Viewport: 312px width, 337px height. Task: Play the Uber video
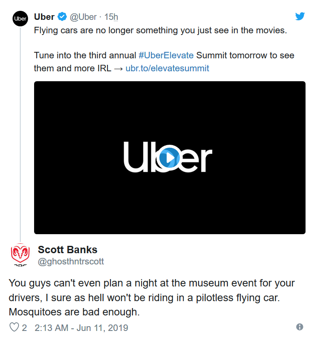point(169,159)
